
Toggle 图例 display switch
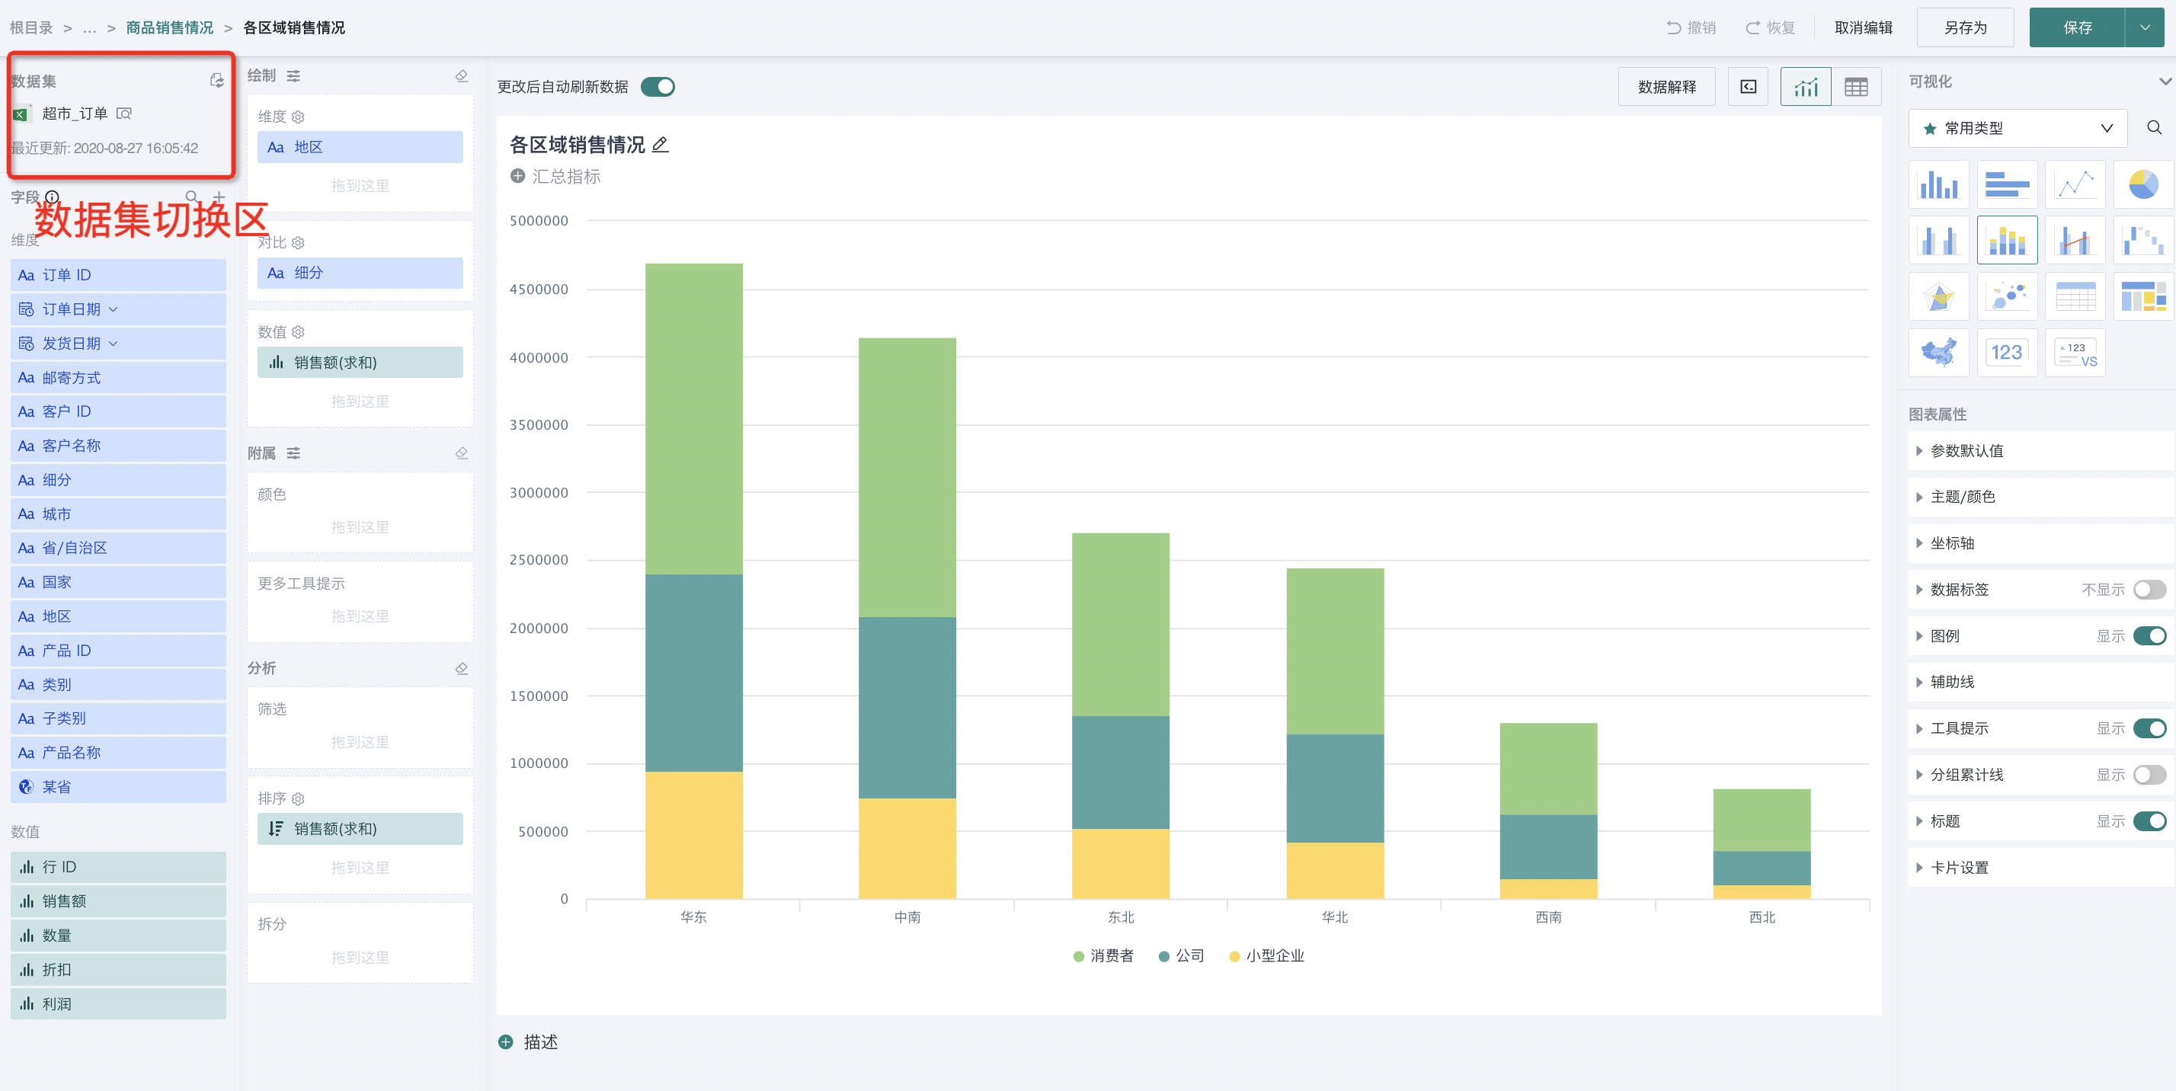(2149, 636)
